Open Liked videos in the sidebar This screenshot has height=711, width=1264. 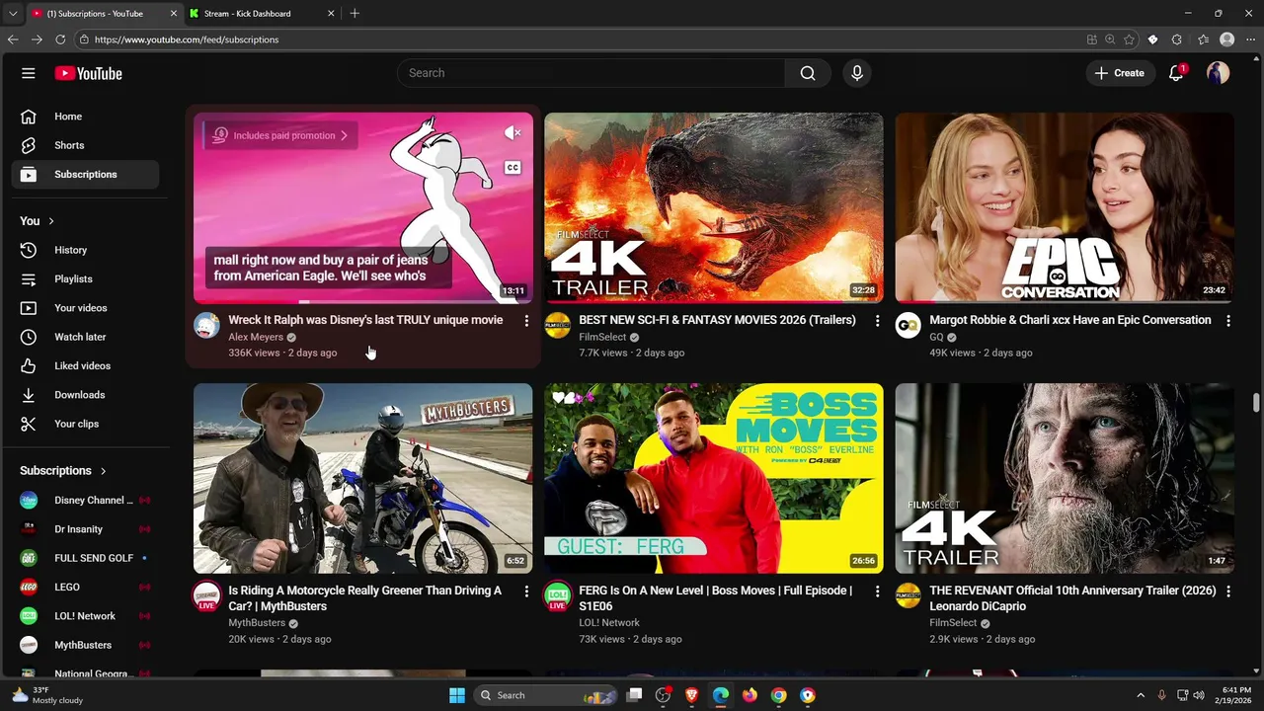pyautogui.click(x=85, y=365)
